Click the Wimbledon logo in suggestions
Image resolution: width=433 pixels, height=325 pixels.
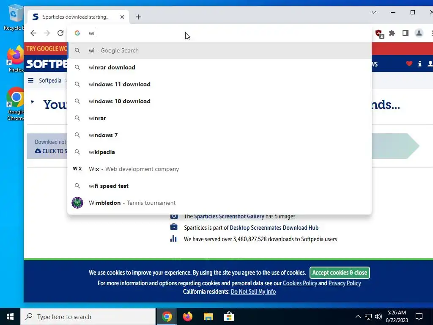click(77, 203)
